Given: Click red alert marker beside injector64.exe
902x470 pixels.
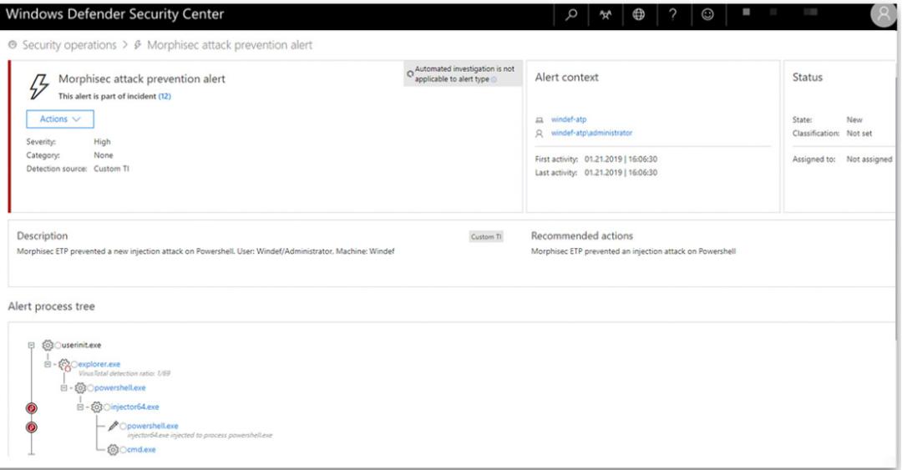Looking at the screenshot, I should 32,408.
